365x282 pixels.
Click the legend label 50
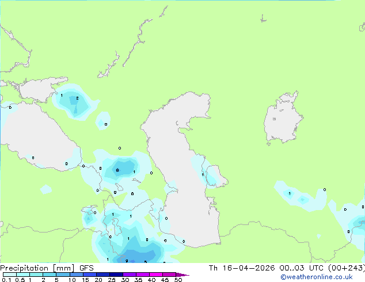pos(178,280)
